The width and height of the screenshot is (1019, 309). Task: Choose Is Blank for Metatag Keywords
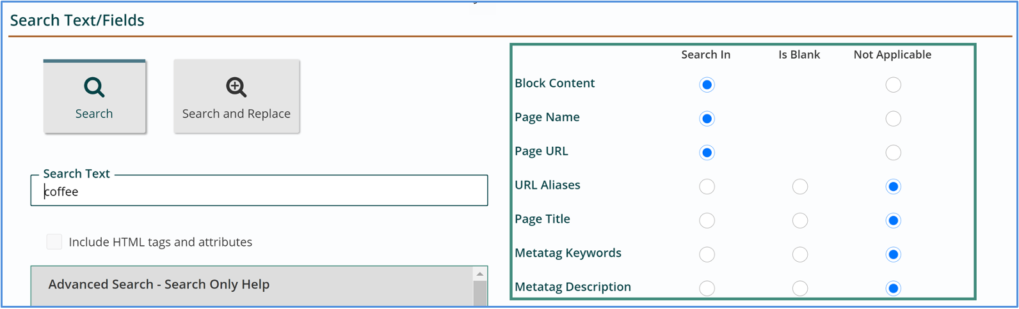[799, 254]
